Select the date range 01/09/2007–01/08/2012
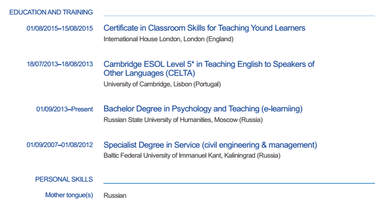 coord(60,145)
